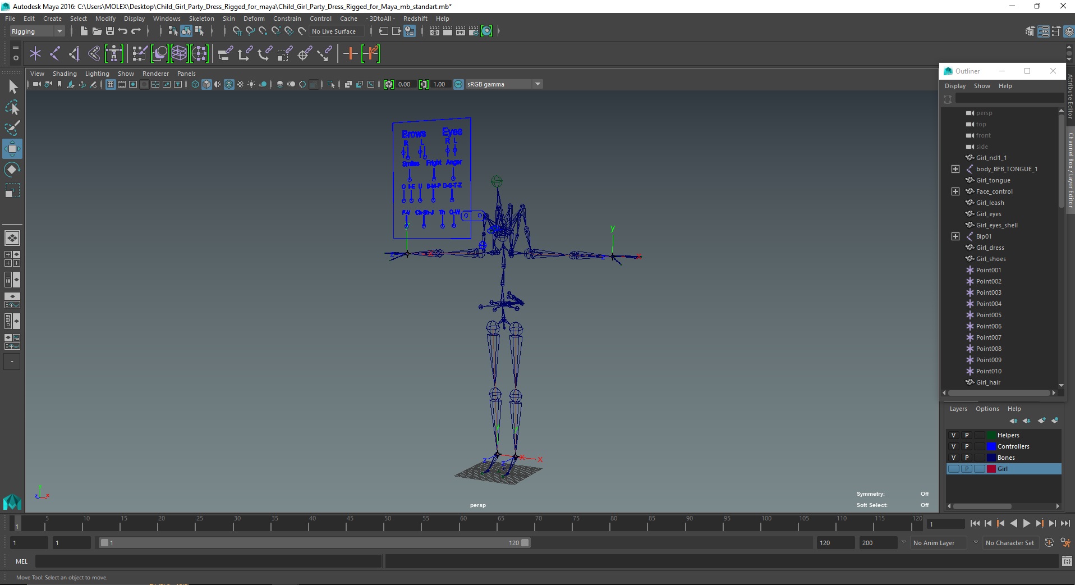Open viewport Shading menu
This screenshot has width=1075, height=585.
pyautogui.click(x=65, y=74)
